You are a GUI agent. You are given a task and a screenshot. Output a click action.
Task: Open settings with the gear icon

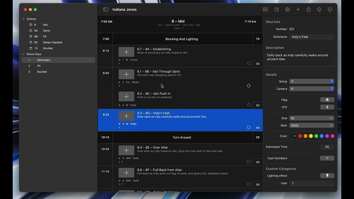[287, 9]
